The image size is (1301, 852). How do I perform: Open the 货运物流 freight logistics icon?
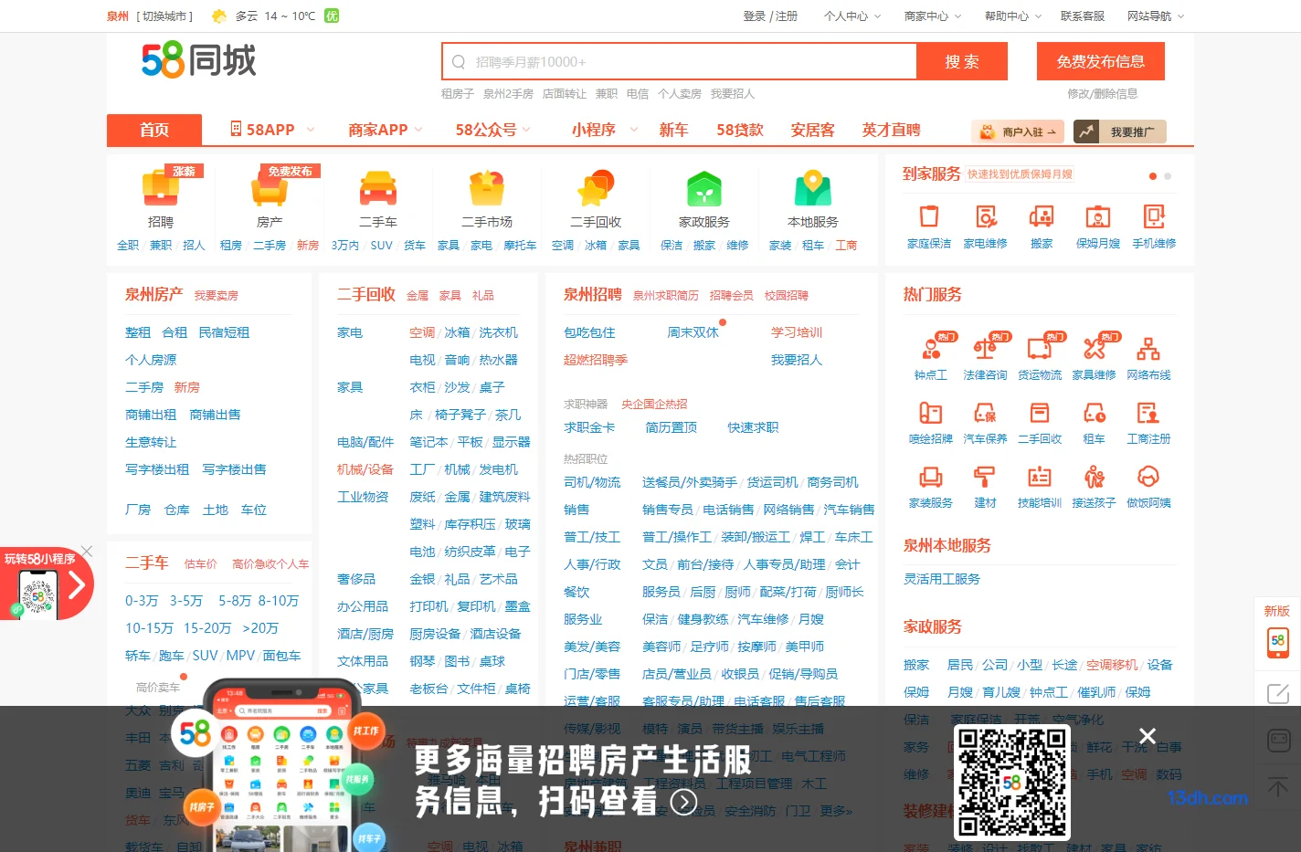pyautogui.click(x=1040, y=348)
